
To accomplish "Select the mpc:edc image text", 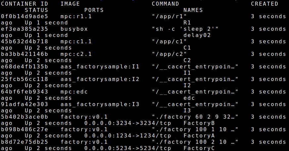I will (74, 92).
